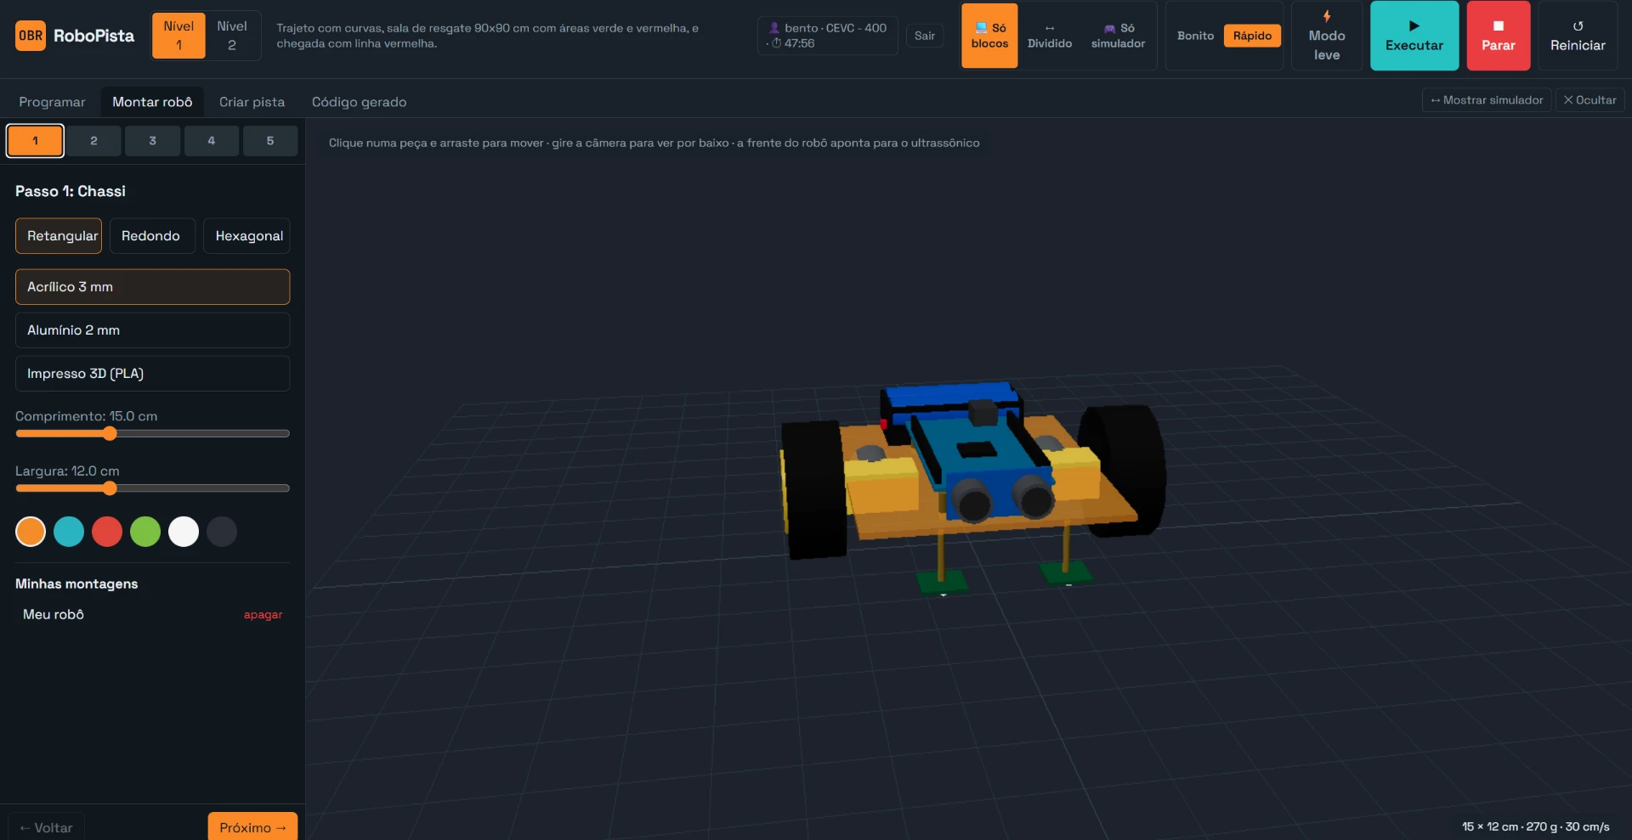1632x840 pixels.
Task: Delete Meu robô with apagar
Action: tap(263, 615)
